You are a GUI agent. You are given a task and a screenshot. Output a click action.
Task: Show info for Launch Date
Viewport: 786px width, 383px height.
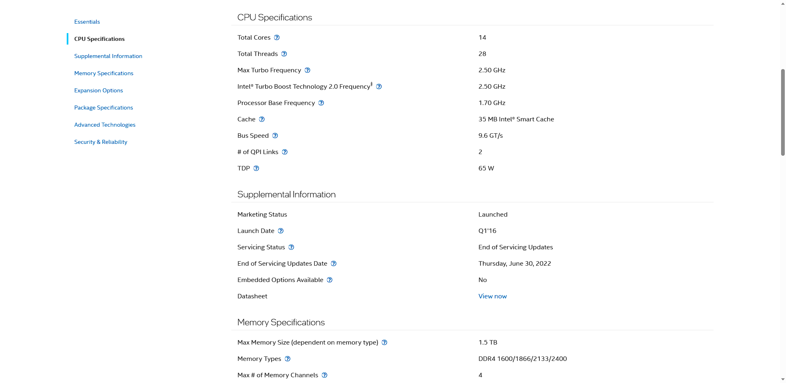coord(281,231)
